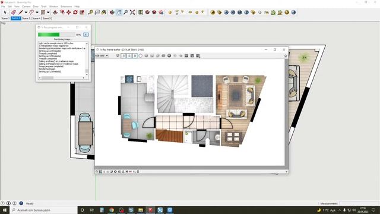380x214 pixels.
Task: Open the Window menu
Action: coord(53,7)
